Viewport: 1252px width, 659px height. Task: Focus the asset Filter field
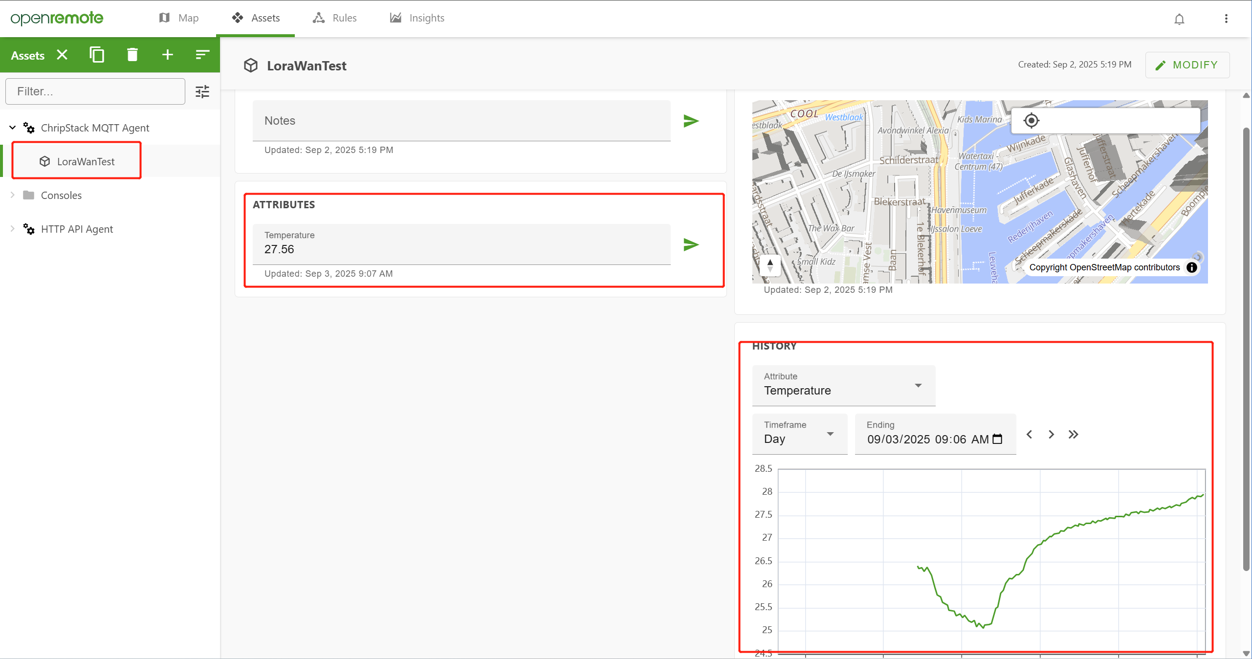95,91
